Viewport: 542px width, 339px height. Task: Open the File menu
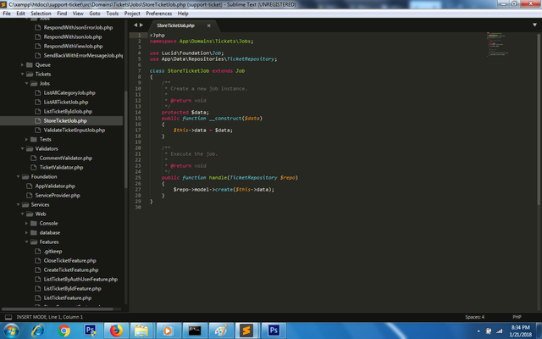pos(7,14)
